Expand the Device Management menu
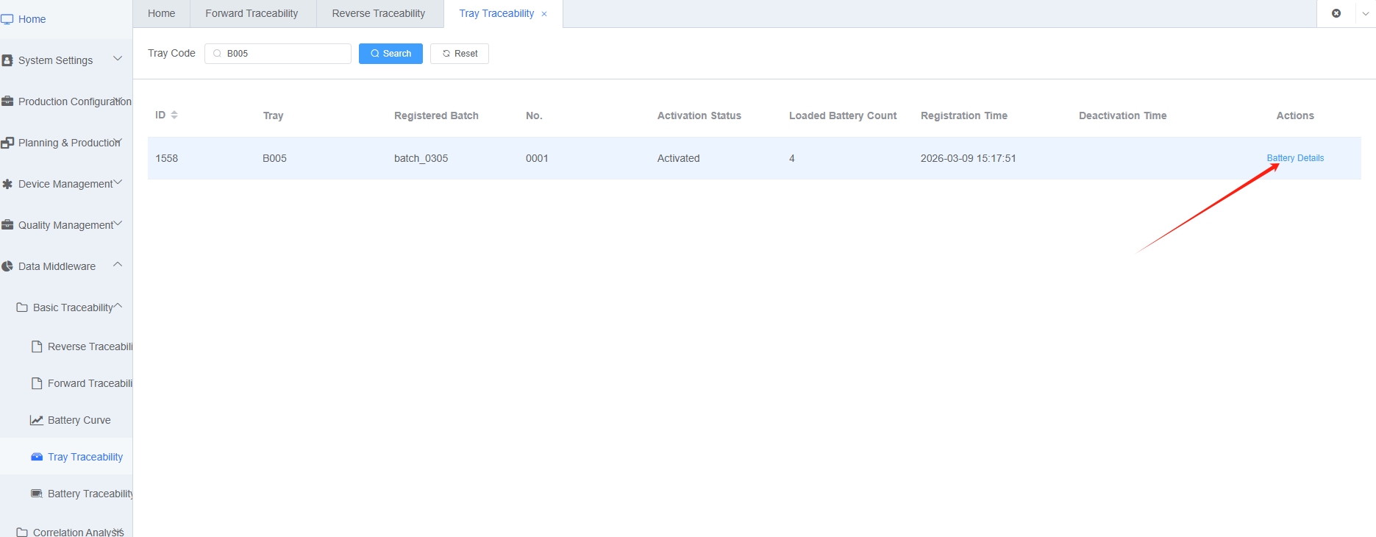 coord(118,182)
